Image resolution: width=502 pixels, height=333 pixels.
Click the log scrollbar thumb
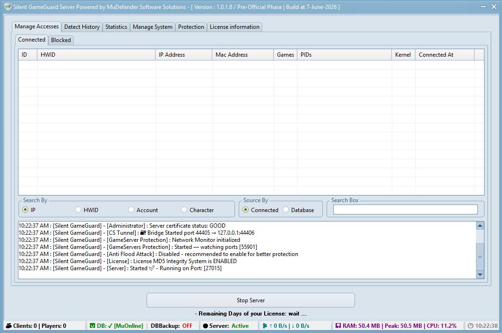click(480, 257)
